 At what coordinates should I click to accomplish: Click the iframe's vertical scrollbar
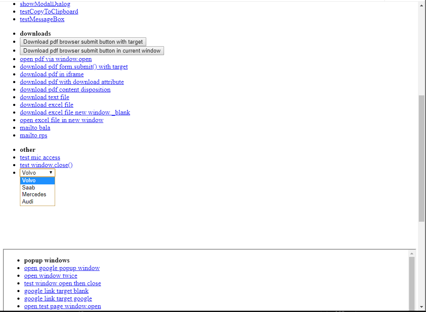point(411,280)
